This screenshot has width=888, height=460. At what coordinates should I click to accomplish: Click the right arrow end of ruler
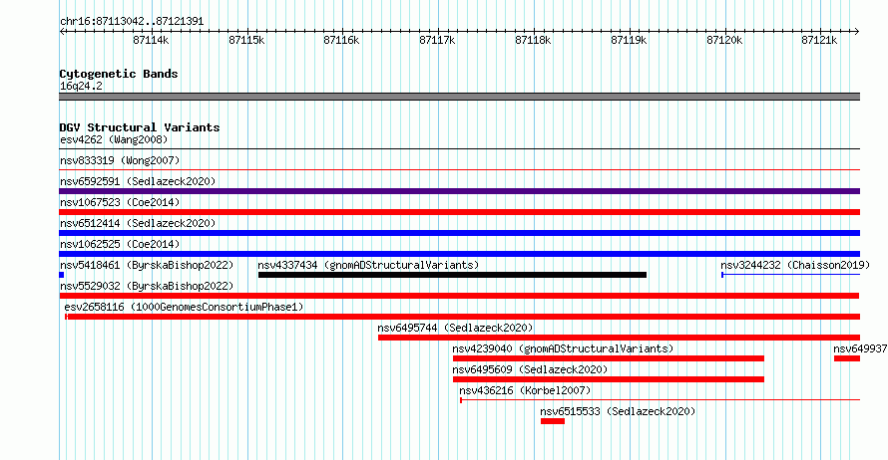point(857,31)
